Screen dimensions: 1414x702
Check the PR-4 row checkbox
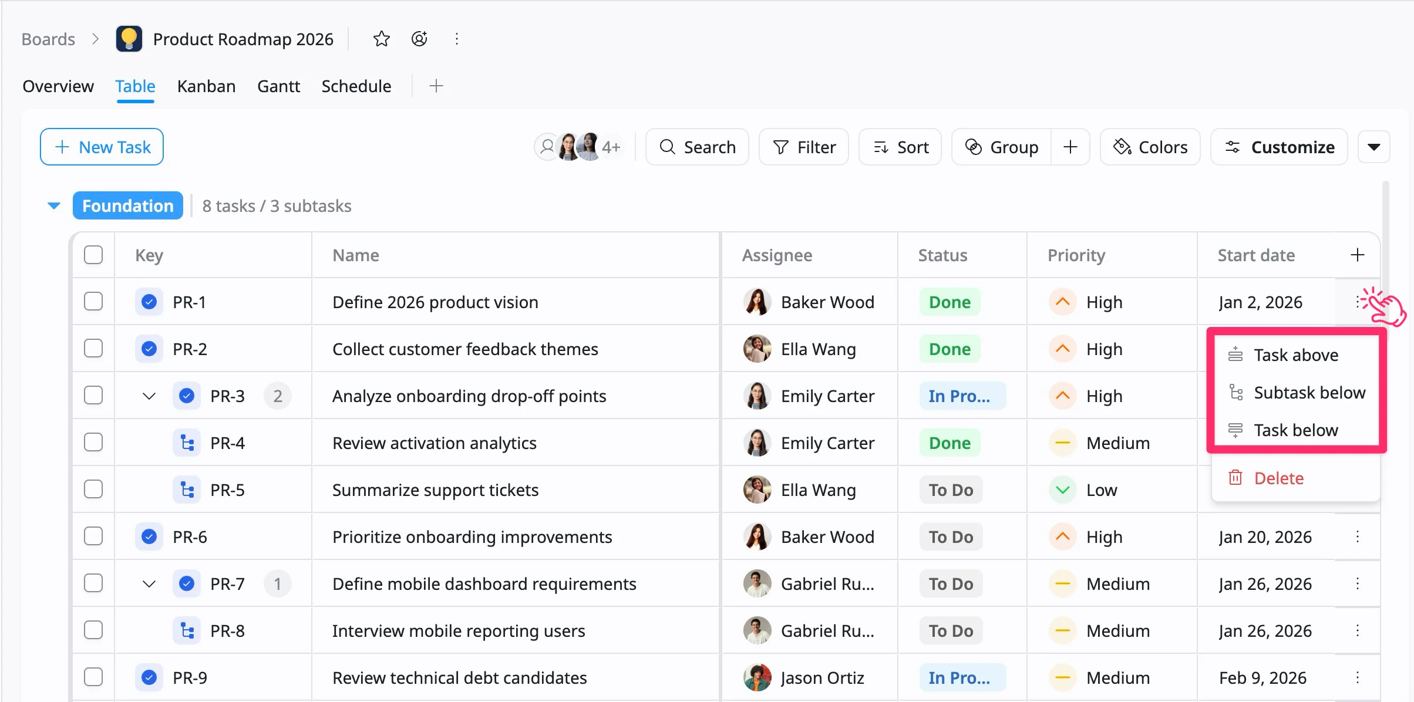pos(93,443)
